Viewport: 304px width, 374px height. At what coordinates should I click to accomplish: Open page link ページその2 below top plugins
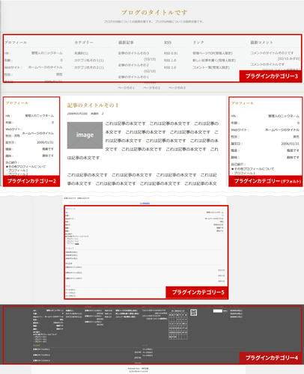(x=152, y=88)
